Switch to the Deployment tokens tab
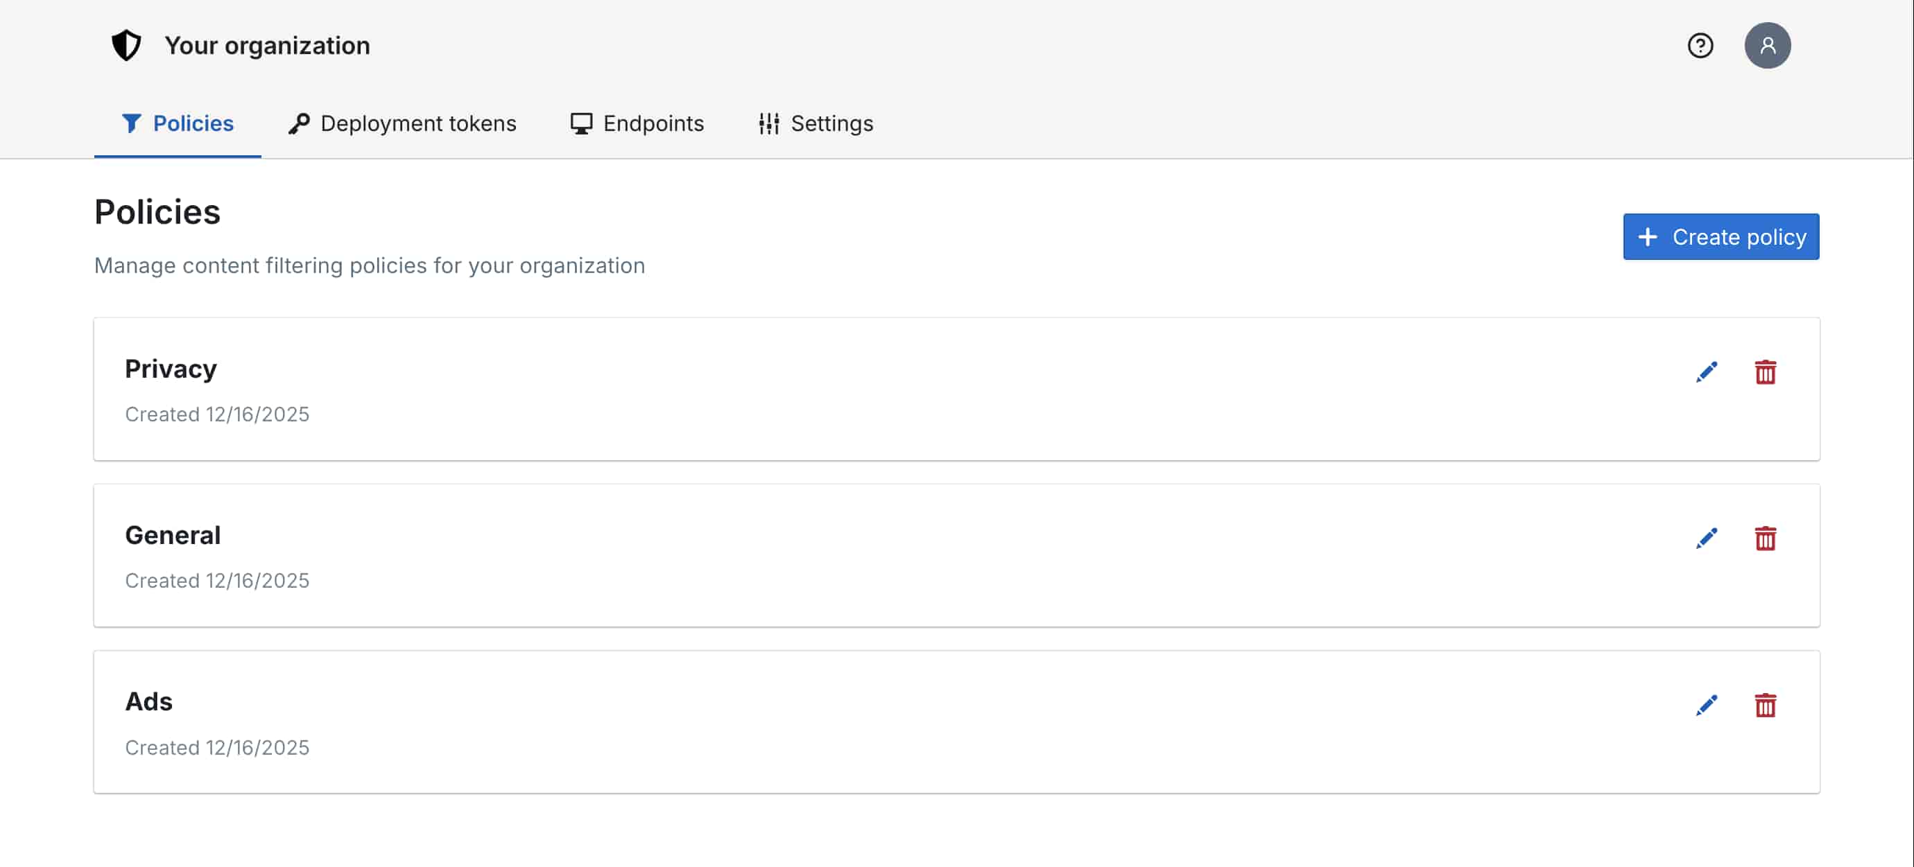 (418, 123)
